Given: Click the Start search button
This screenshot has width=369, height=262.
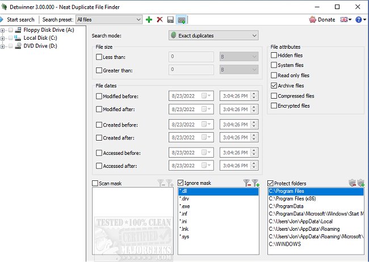Looking at the screenshot, I should point(18,19).
